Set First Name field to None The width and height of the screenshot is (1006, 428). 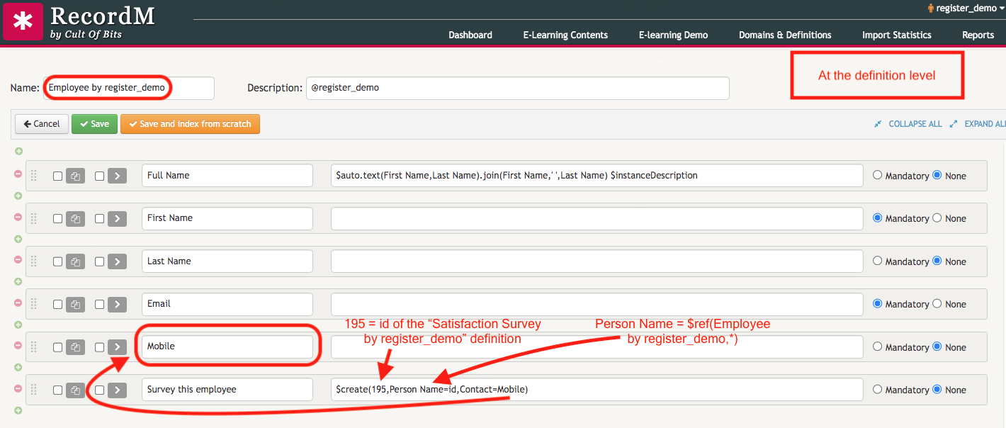tap(937, 218)
